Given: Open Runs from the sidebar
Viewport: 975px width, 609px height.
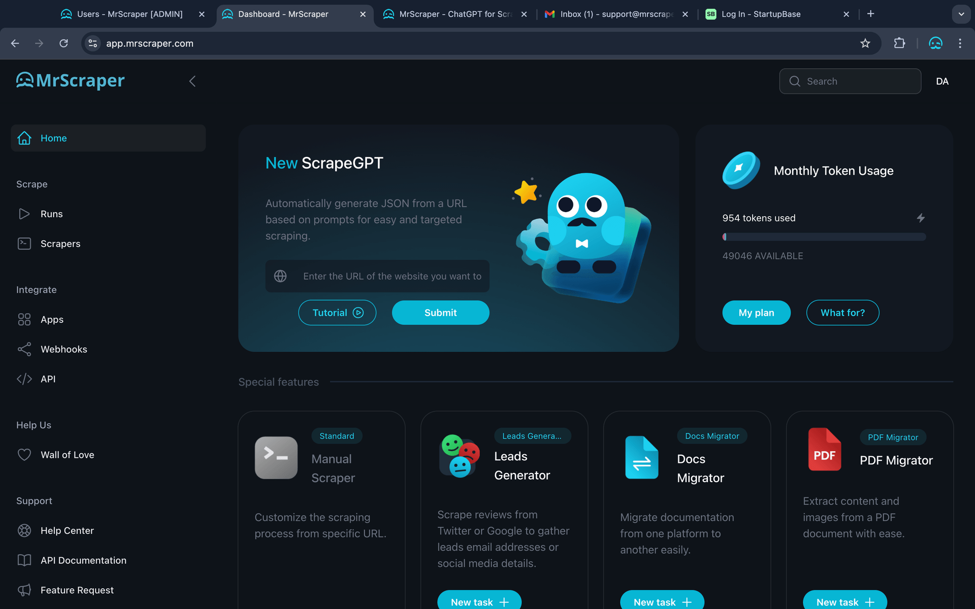Looking at the screenshot, I should point(51,214).
